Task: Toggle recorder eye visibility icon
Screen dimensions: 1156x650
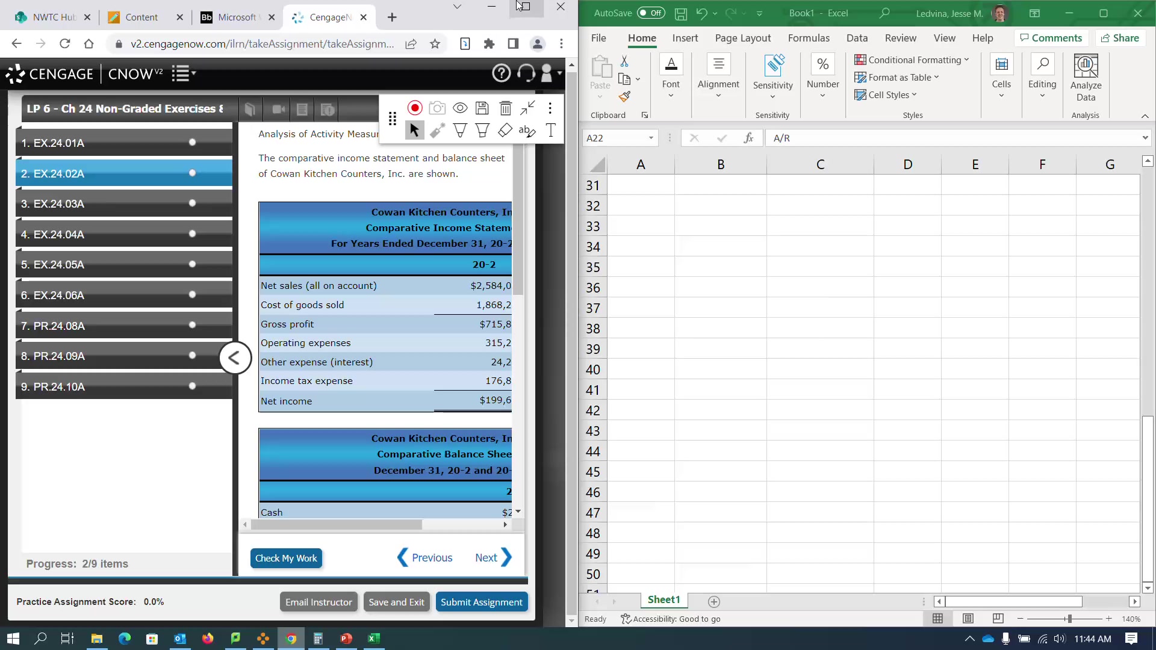Action: point(460,108)
